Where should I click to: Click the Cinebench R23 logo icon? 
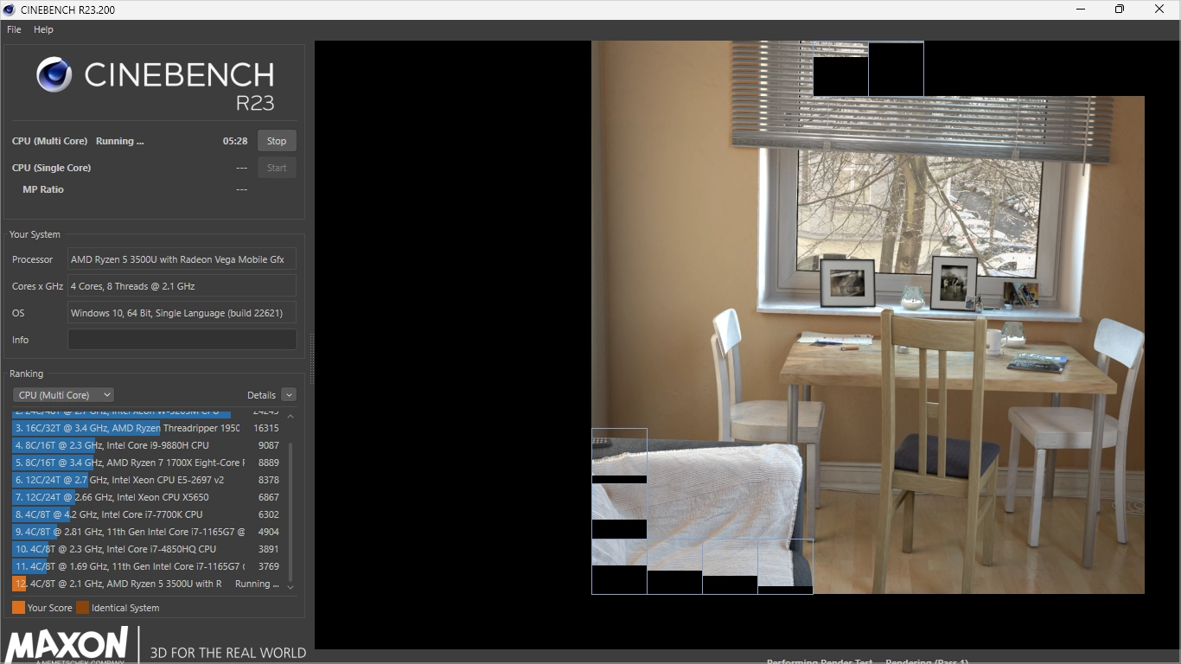pos(54,75)
